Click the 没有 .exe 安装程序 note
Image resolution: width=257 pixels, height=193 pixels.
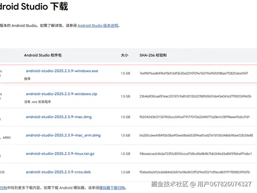[38, 102]
